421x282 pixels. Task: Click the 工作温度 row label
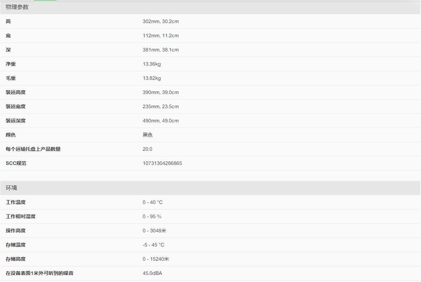(16, 202)
